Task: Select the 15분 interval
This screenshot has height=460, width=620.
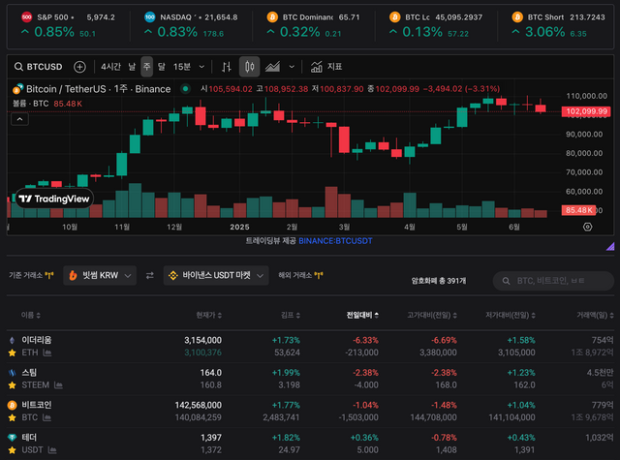Action: point(182,67)
